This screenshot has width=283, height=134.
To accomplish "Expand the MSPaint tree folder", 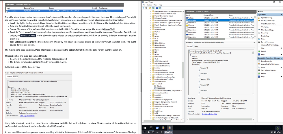I will coord(150,32).
